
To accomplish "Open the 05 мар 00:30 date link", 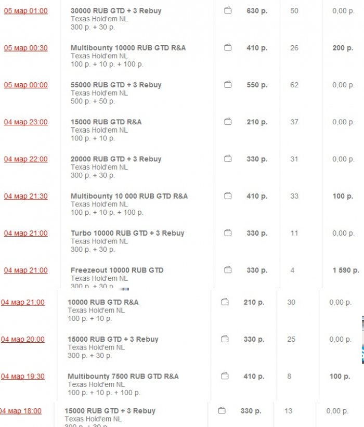I will (25, 48).
